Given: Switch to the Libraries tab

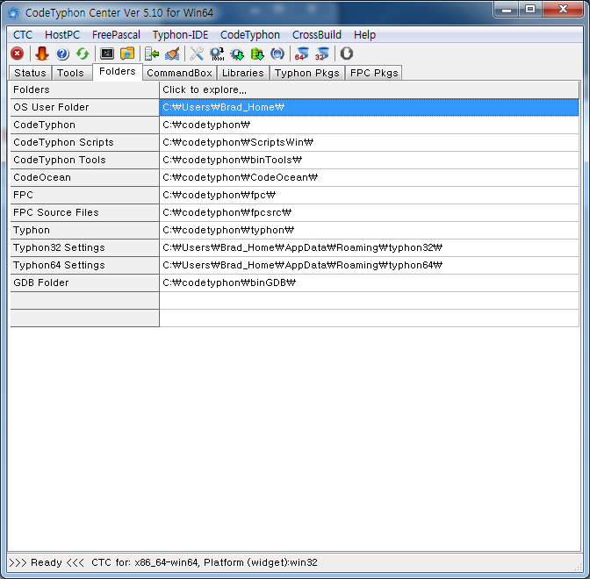Looking at the screenshot, I should [242, 73].
